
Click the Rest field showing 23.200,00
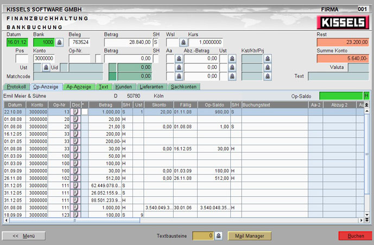tap(343, 42)
